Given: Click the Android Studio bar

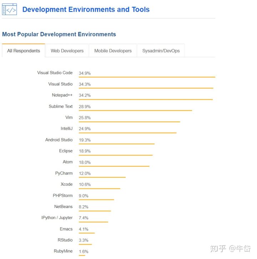Looking at the screenshot, I should coord(116,144).
